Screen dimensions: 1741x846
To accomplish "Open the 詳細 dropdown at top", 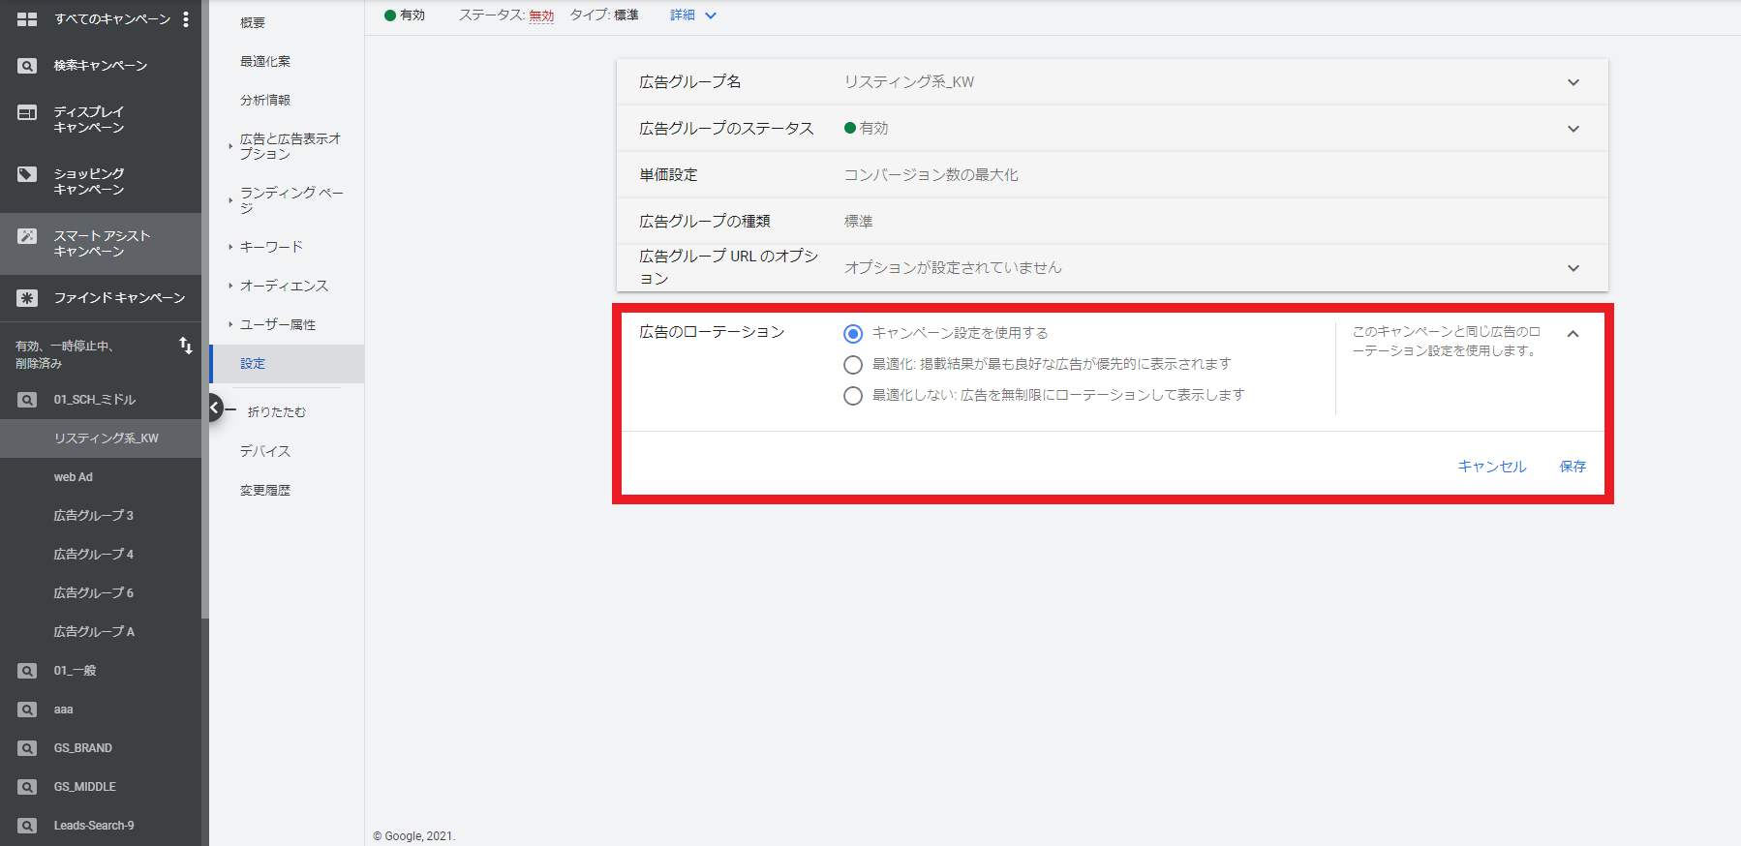I will [x=693, y=15].
